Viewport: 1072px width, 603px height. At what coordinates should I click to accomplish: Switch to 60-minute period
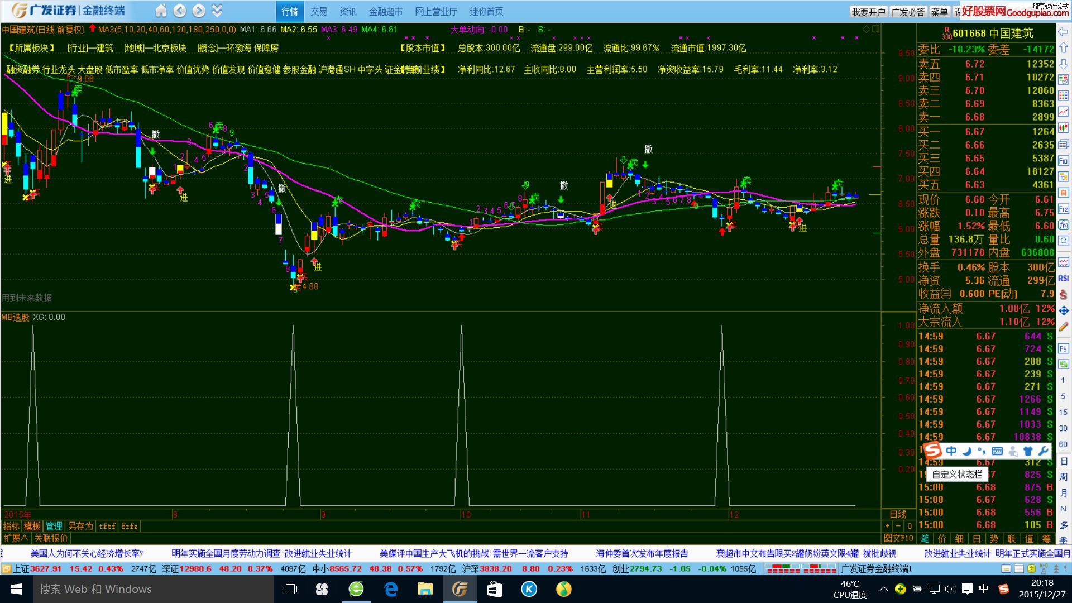[x=1063, y=444]
